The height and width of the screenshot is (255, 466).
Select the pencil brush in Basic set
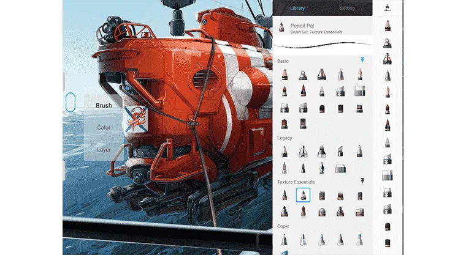[x=285, y=75]
